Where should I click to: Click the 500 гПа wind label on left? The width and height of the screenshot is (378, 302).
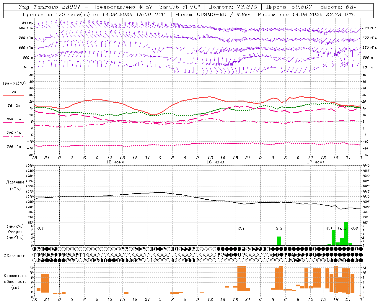(x=26, y=28)
